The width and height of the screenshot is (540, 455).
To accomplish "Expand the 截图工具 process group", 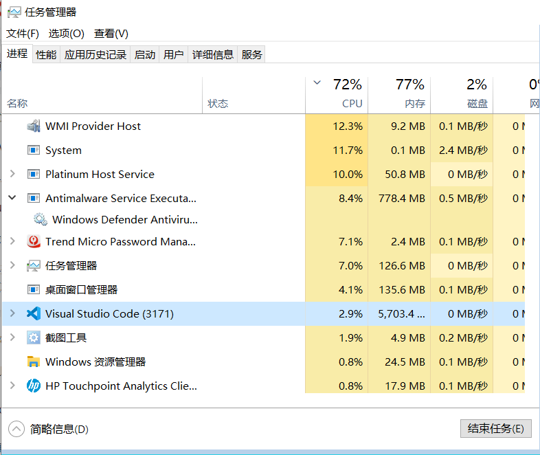I will pyautogui.click(x=12, y=337).
